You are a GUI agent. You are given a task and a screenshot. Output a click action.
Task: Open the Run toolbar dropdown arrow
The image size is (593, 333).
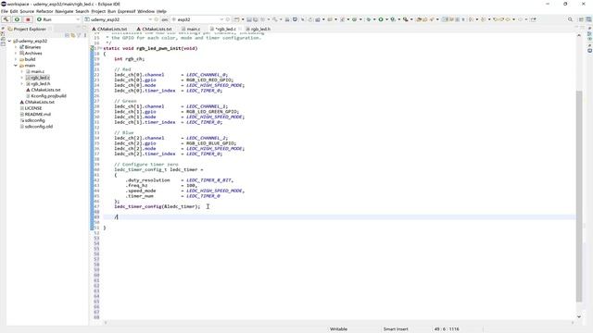(386, 19)
